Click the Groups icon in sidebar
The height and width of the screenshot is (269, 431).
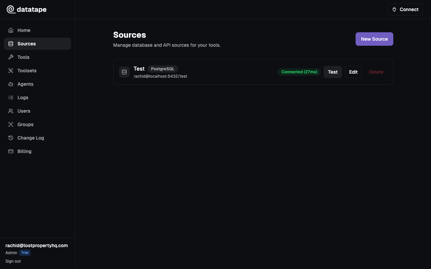click(11, 124)
